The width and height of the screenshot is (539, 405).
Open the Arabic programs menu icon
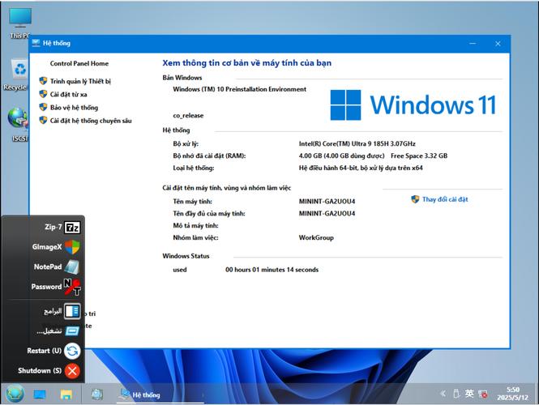[72, 311]
